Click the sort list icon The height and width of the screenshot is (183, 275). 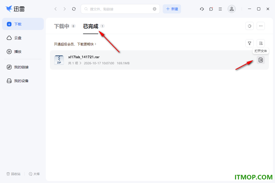coord(261,43)
